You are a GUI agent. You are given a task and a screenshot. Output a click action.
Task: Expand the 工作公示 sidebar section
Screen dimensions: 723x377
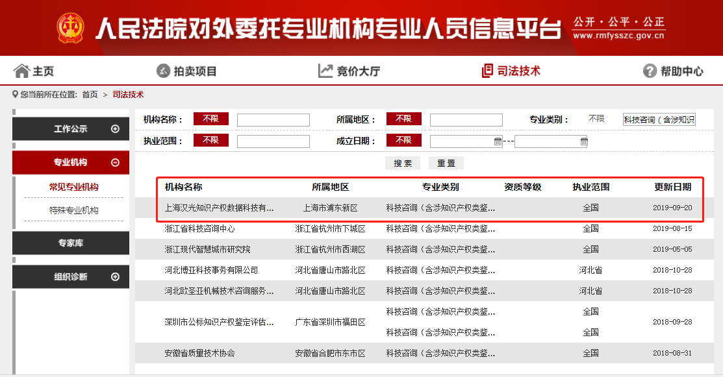(115, 128)
